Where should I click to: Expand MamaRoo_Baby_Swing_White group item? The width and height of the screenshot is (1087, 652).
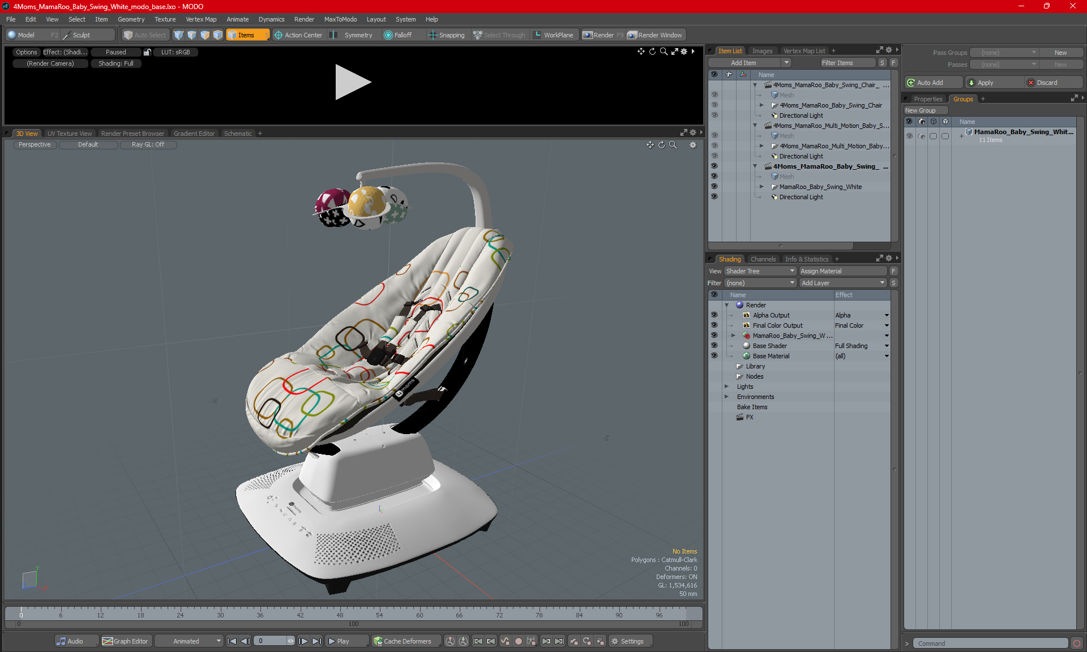pyautogui.click(x=761, y=187)
